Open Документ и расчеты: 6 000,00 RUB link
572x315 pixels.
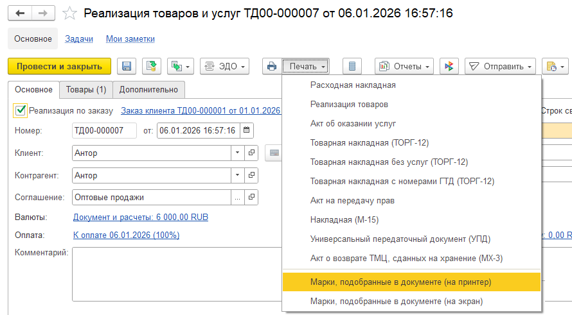(x=141, y=217)
